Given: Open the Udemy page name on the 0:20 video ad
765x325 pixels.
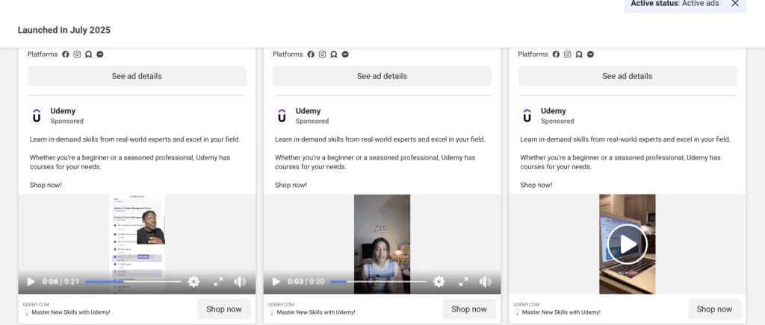Looking at the screenshot, I should 309,111.
